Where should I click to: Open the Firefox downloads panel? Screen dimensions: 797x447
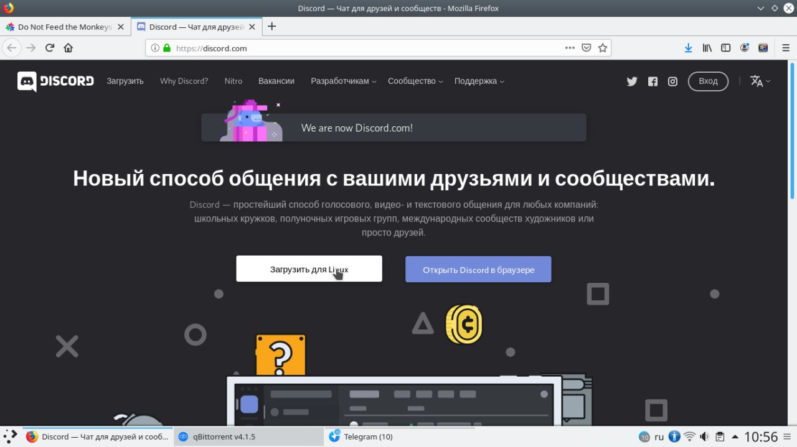[x=688, y=48]
